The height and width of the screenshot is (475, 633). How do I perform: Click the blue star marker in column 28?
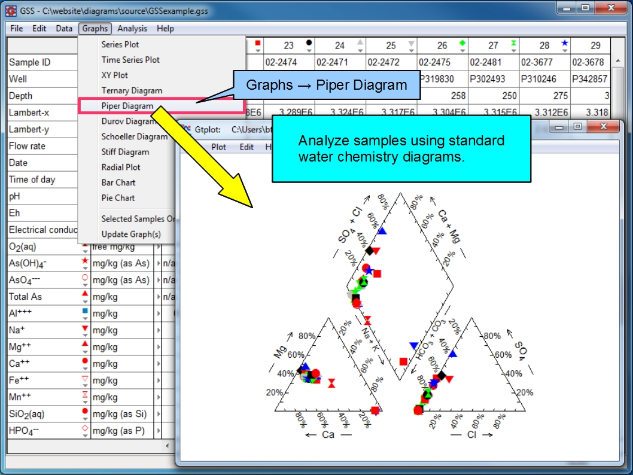coord(565,42)
